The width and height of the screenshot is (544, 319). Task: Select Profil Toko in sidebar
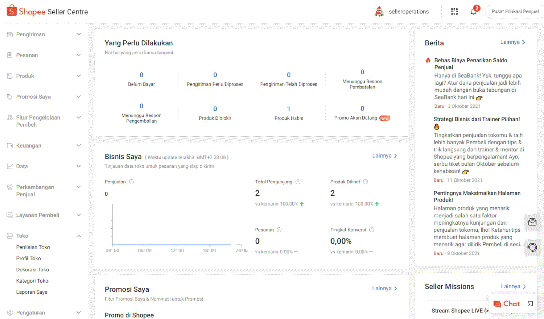(29, 258)
